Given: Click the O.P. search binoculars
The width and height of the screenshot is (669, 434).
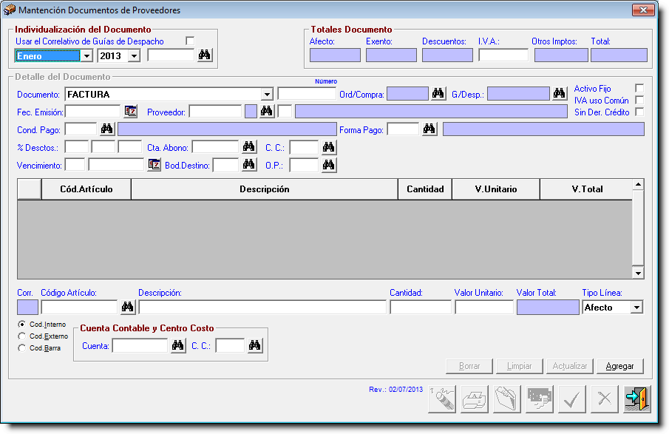Looking at the screenshot, I should (328, 165).
